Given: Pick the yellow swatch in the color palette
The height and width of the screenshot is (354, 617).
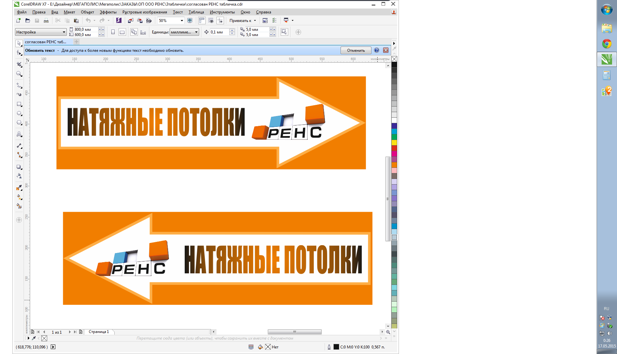Looking at the screenshot, I should (x=394, y=142).
